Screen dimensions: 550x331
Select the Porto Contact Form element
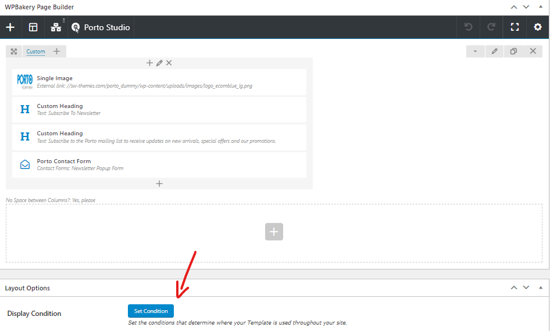[159, 164]
